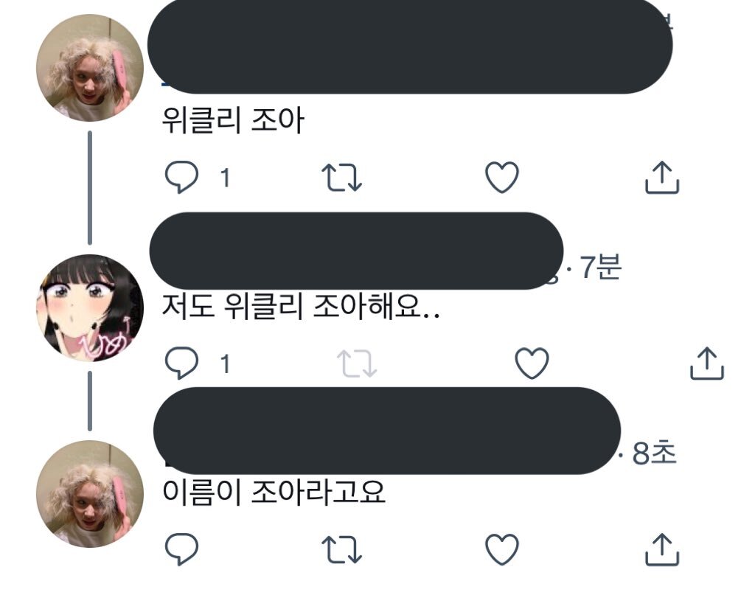Image resolution: width=755 pixels, height=595 pixels.
Task: Open the tweet text "이름이 조아라고요"
Action: (274, 492)
